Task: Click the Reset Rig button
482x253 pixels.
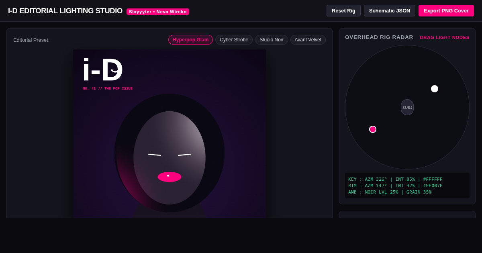Action: [x=343, y=11]
